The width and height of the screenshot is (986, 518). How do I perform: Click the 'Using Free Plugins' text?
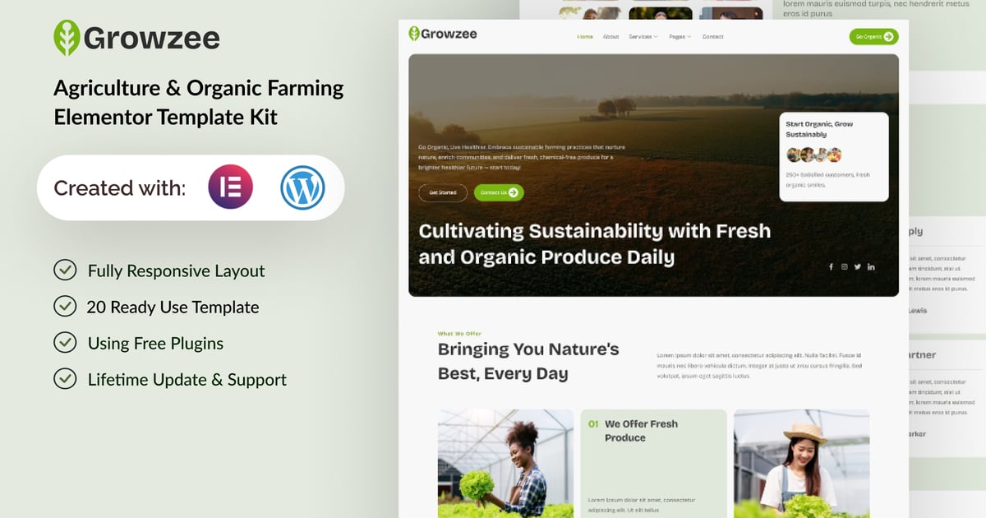tap(155, 343)
